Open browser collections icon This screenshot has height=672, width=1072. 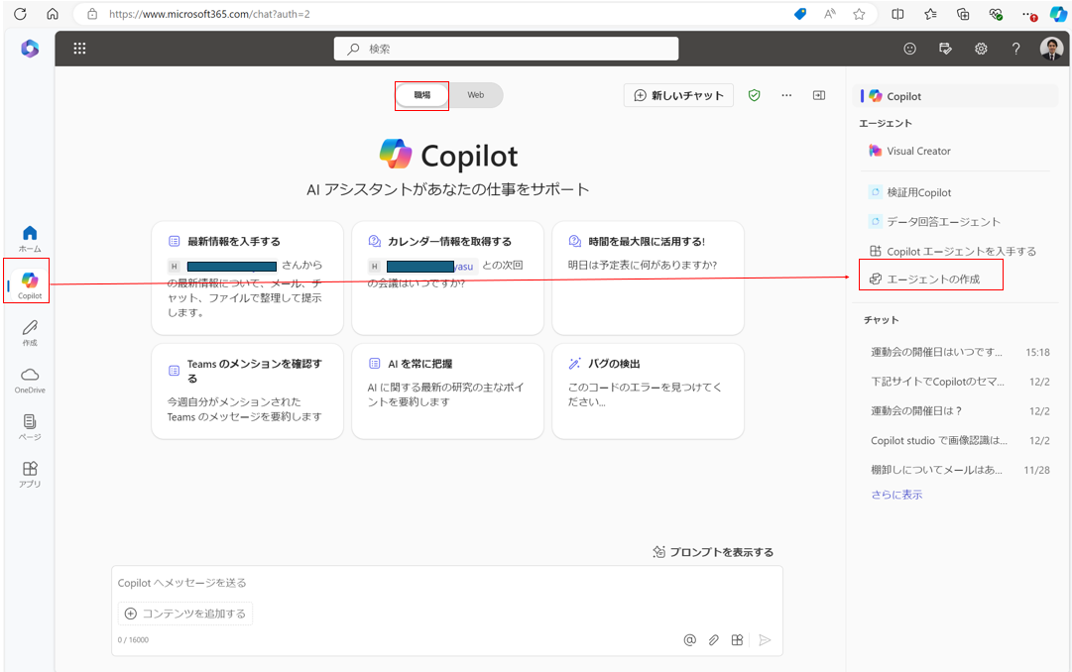(963, 14)
